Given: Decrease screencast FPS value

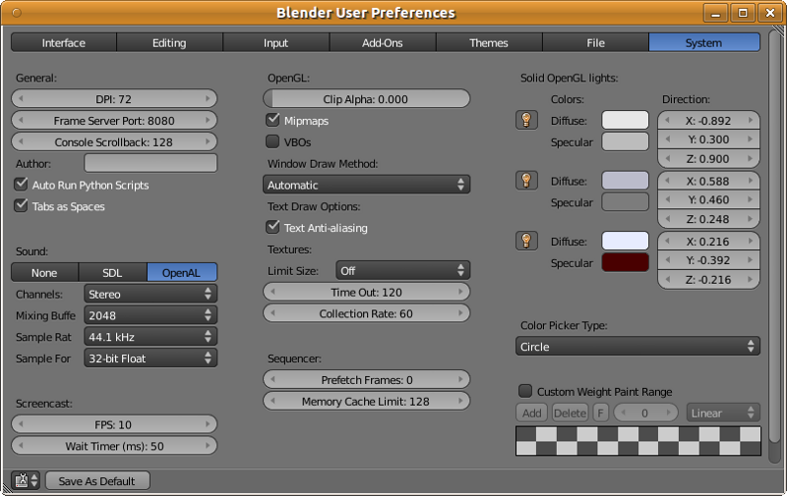Looking at the screenshot, I should point(21,424).
